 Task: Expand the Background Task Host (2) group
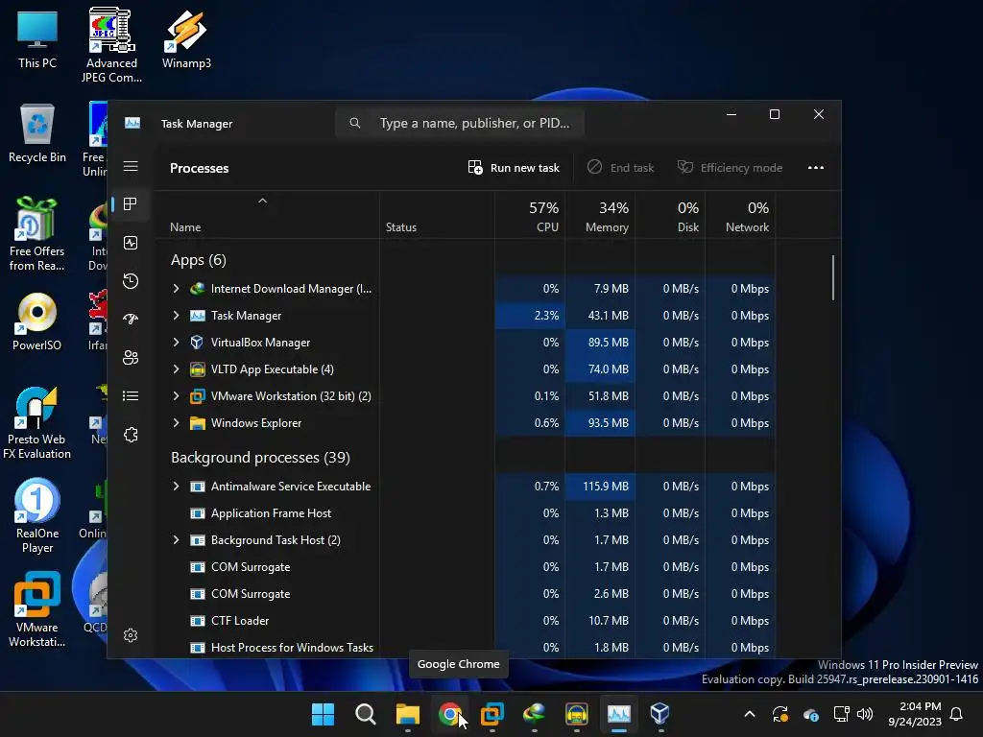point(177,540)
